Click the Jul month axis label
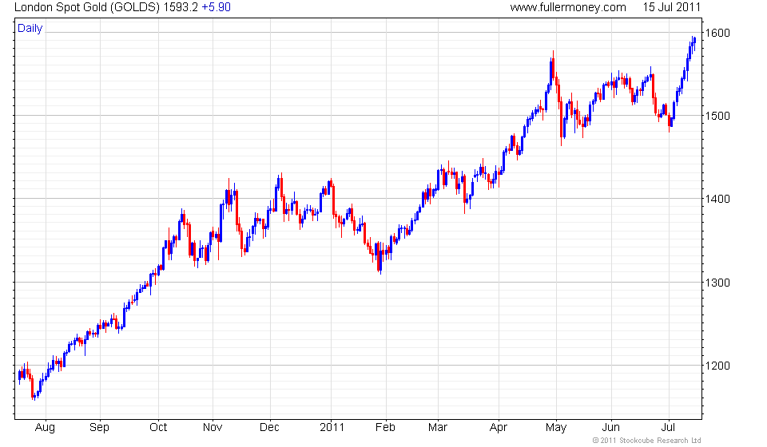This screenshot has height=447, width=767. [x=668, y=428]
